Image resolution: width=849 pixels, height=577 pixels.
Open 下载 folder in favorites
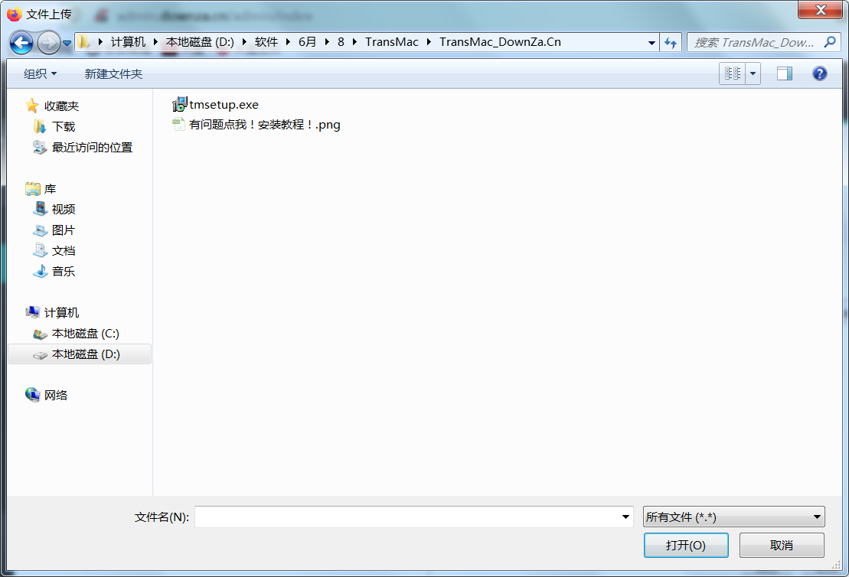(x=64, y=127)
